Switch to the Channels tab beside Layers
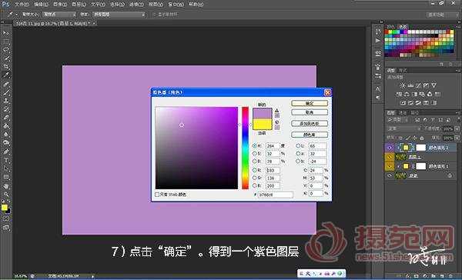462x280 pixels. coord(402,112)
